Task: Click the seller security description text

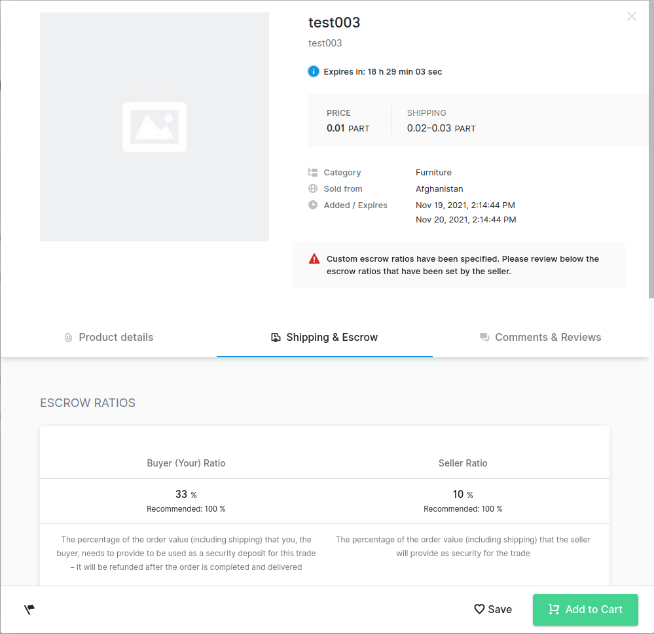Action: point(463,546)
